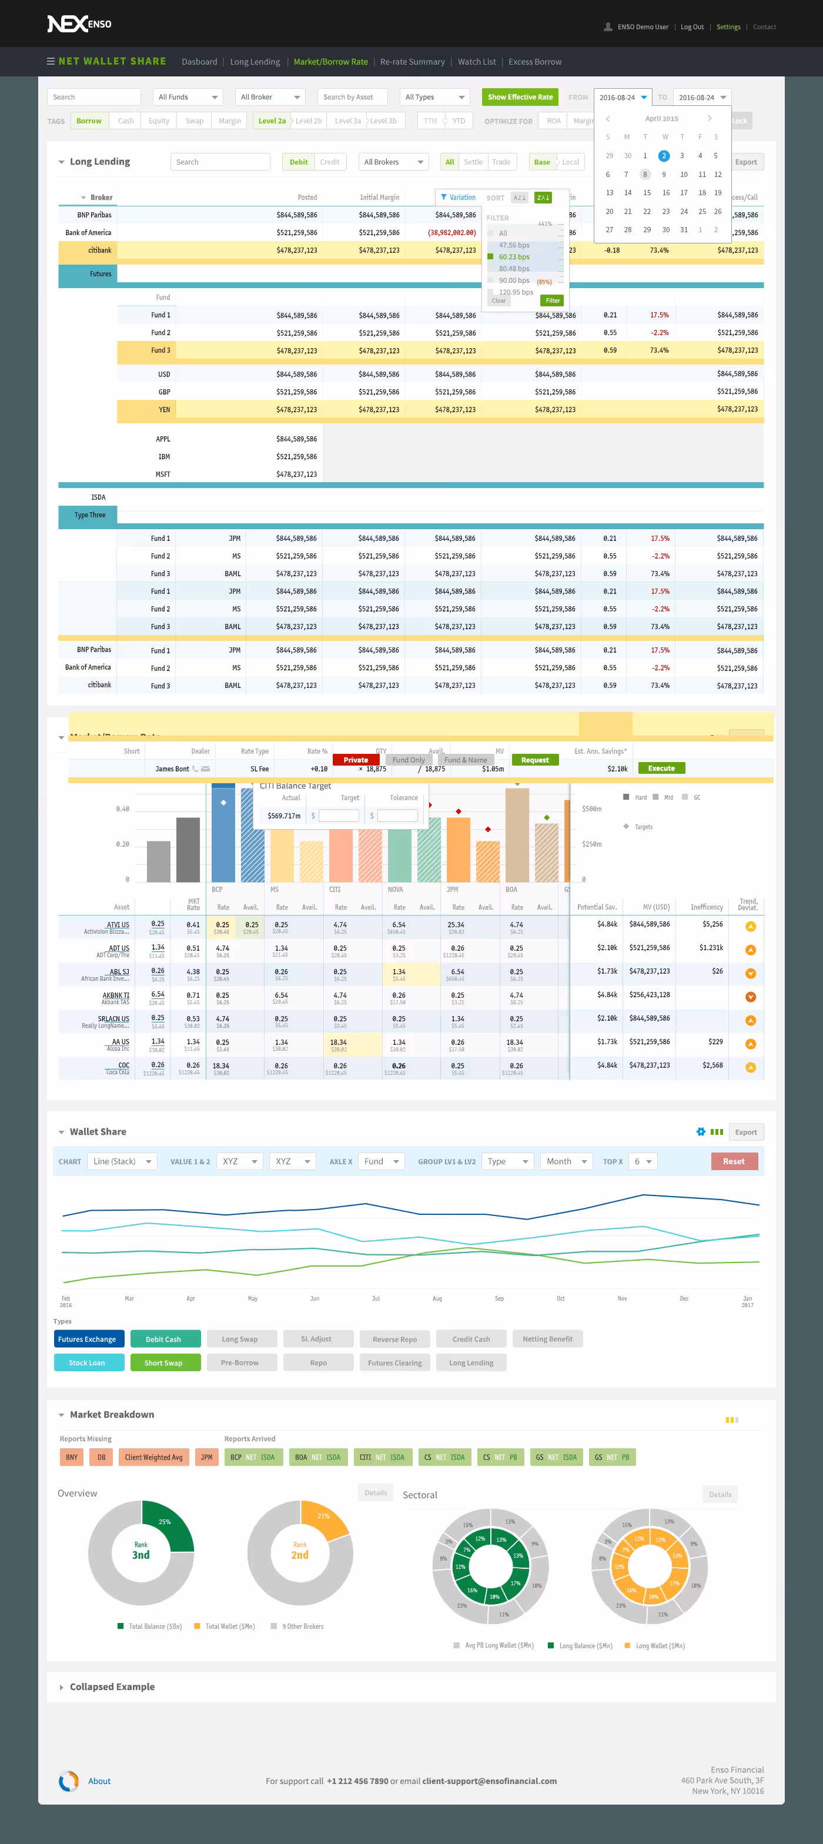Check the 90.00 bps filter checkbox
Viewport: 823px width, 1844px height.
click(x=490, y=280)
